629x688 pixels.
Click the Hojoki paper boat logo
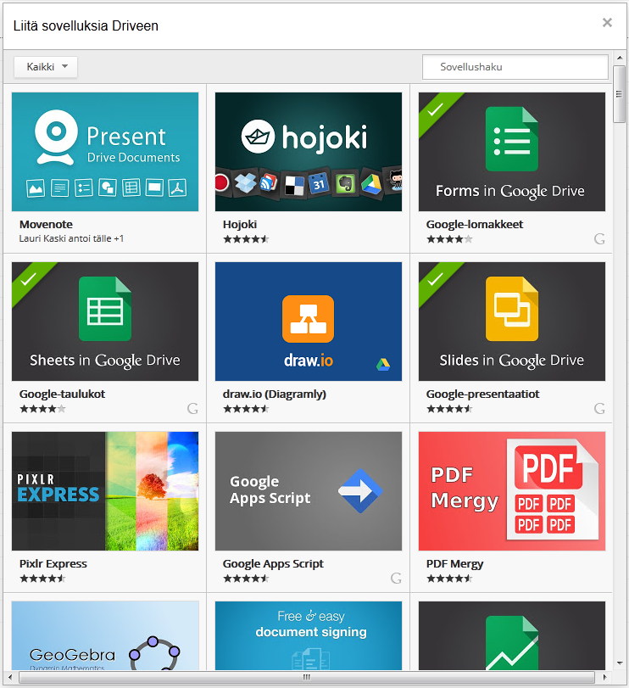click(258, 136)
